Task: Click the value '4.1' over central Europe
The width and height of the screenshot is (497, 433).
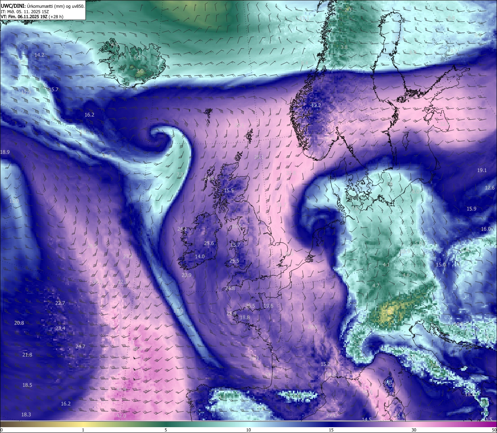Action: (x=386, y=264)
